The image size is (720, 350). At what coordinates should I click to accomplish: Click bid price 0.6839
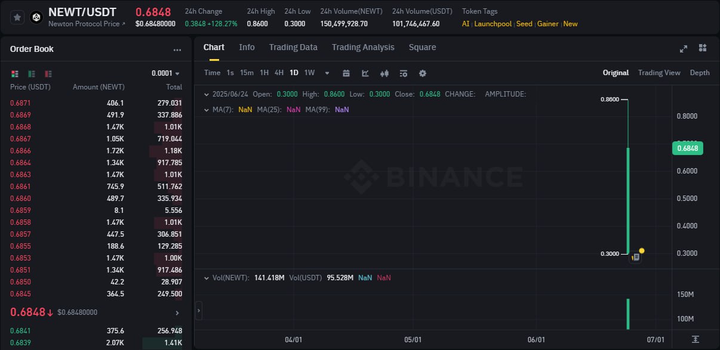[20, 343]
